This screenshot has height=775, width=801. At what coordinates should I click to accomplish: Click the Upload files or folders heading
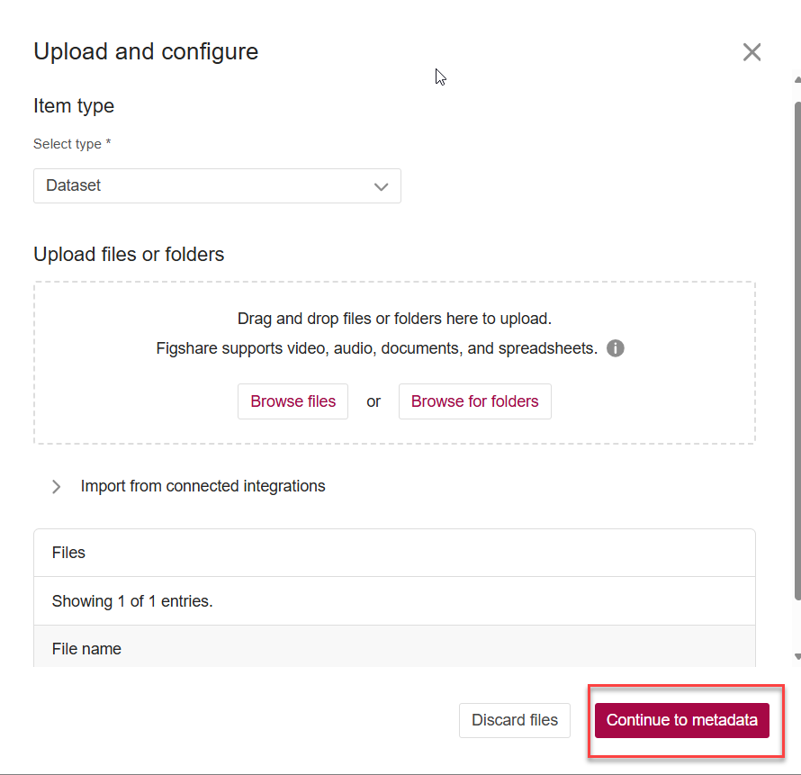point(129,255)
